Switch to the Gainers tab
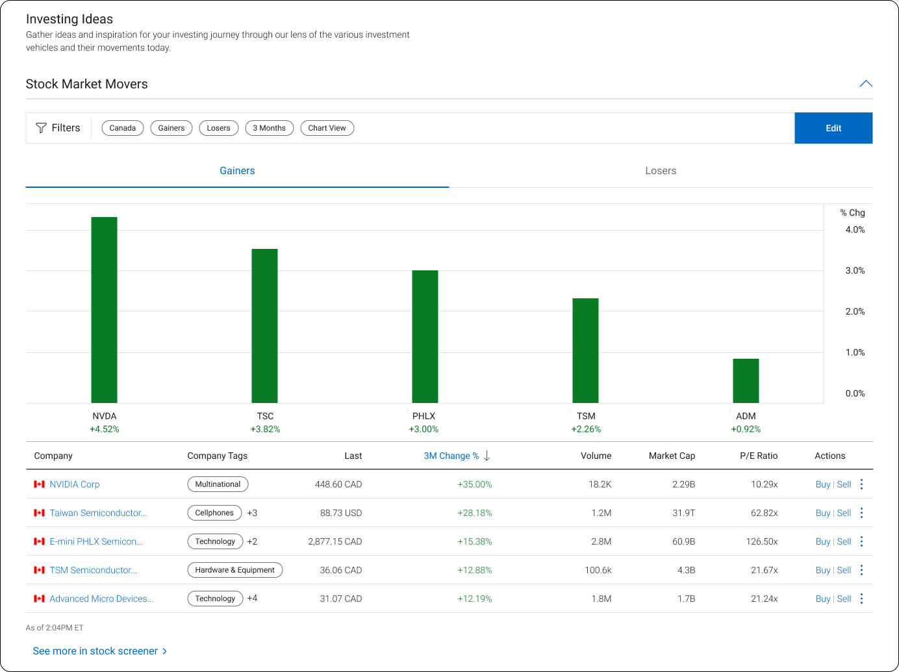 click(237, 171)
